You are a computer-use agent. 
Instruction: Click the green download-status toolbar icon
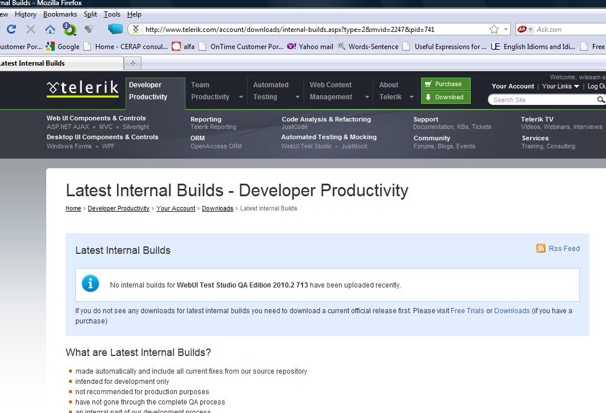[70, 29]
